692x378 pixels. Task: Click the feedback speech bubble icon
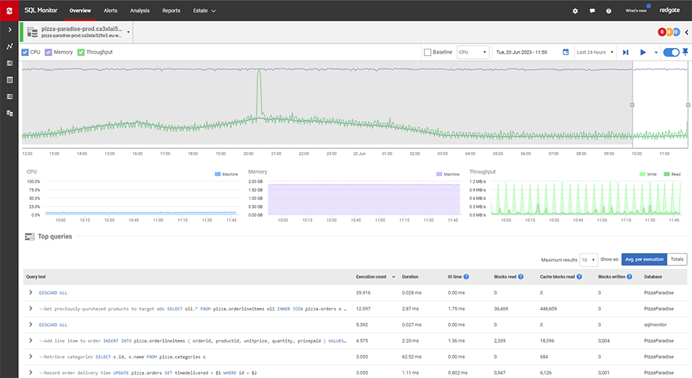click(592, 11)
